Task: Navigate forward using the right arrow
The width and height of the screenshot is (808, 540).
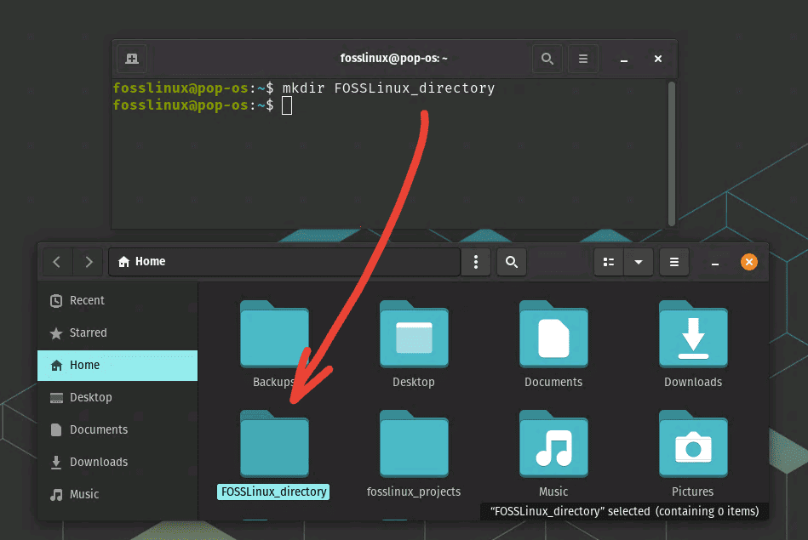Action: (x=89, y=262)
